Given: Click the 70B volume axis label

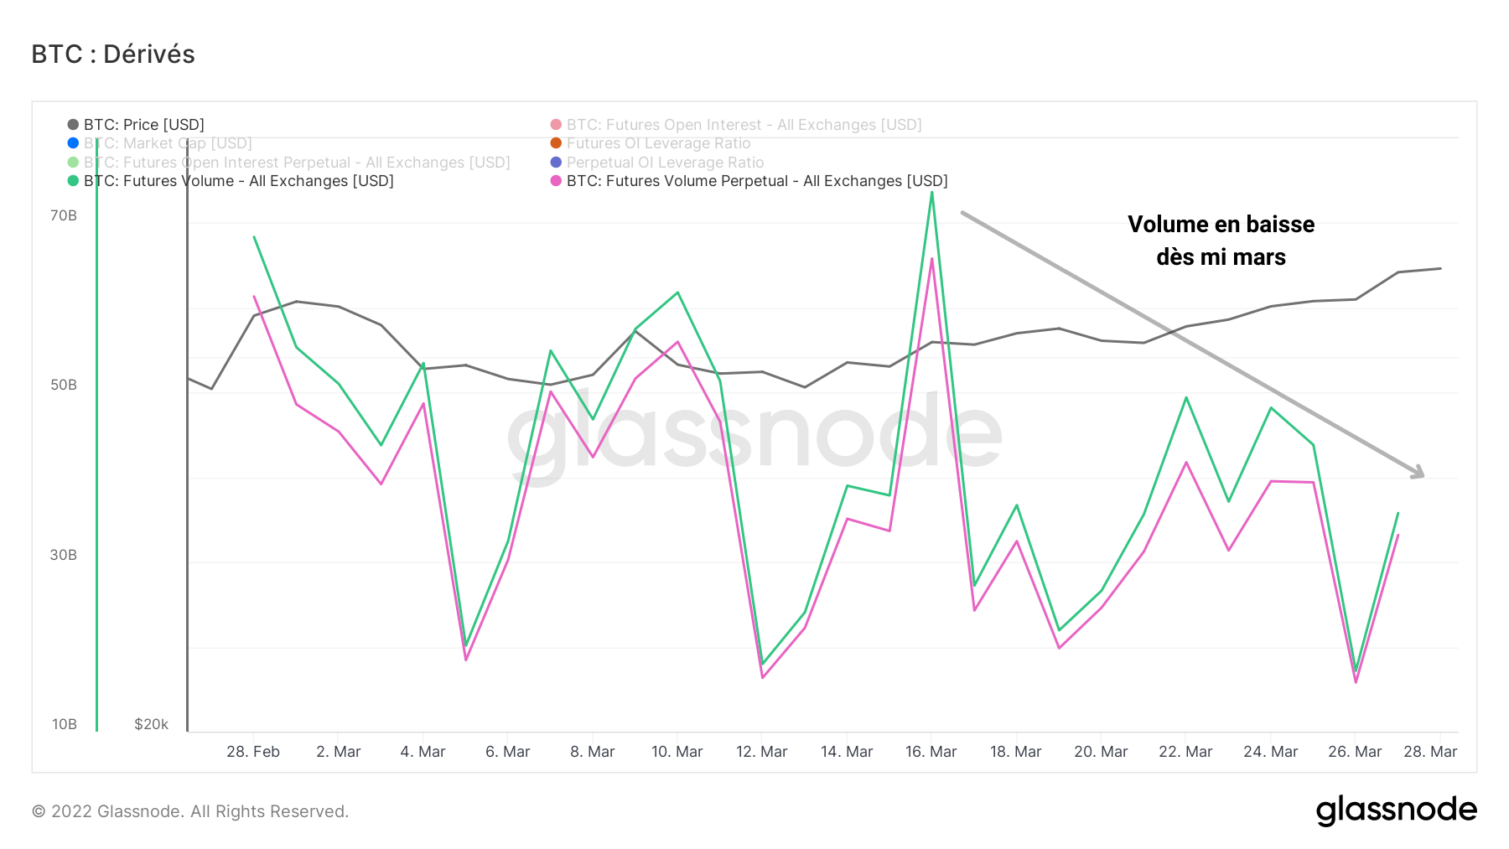Looking at the screenshot, I should [64, 215].
